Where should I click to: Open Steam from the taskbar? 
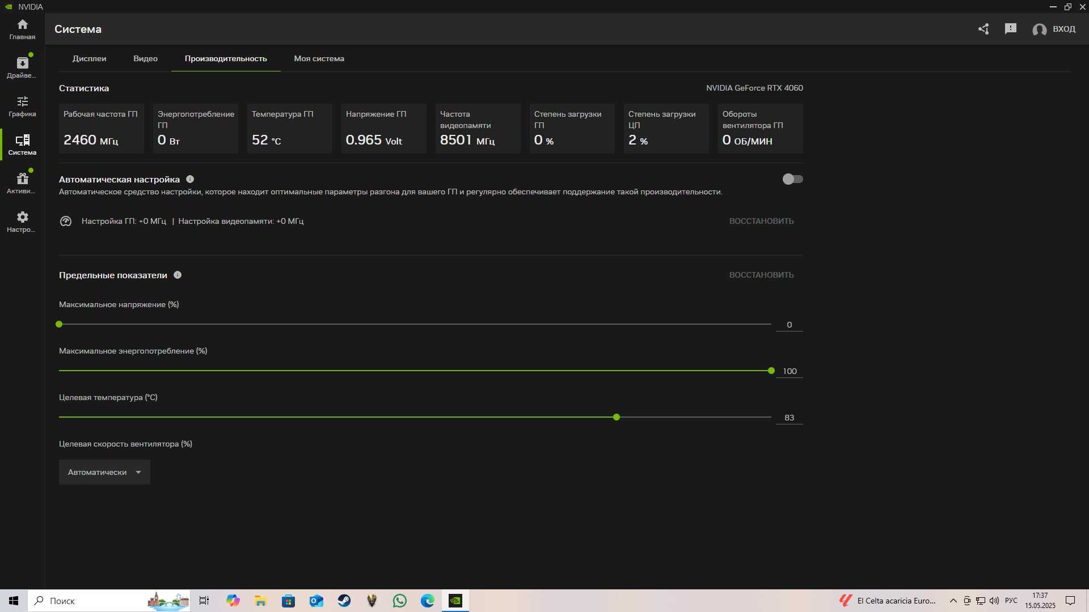[344, 601]
